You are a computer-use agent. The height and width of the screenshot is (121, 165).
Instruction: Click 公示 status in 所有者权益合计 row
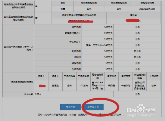[x=137, y=33]
